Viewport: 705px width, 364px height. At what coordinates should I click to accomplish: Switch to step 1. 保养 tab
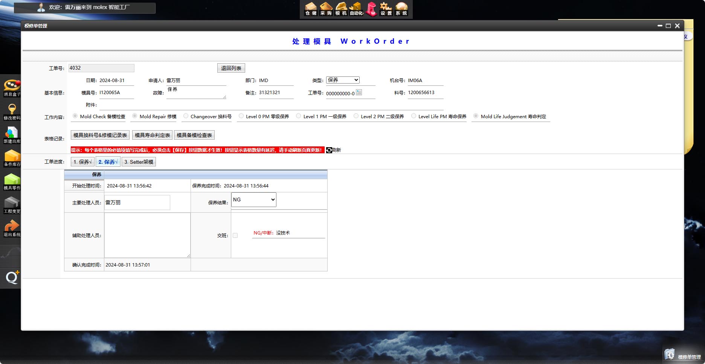(x=82, y=162)
